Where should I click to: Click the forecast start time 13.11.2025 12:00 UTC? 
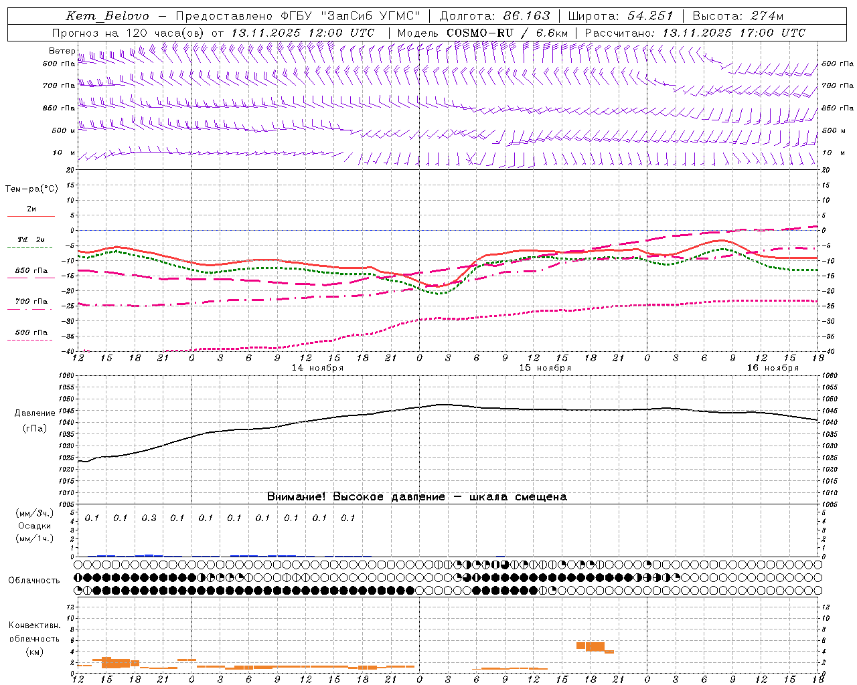click(303, 33)
